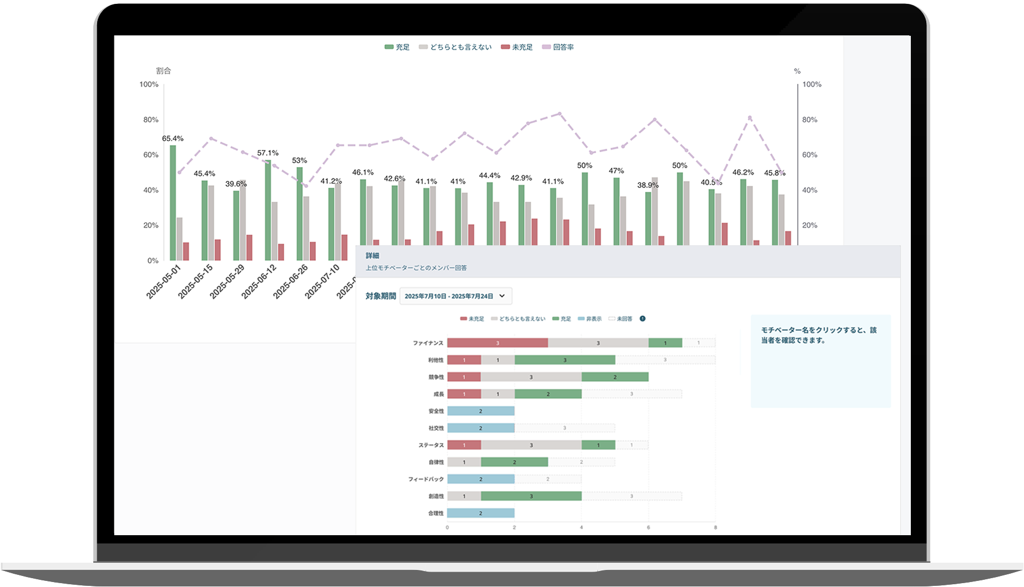Toggle 未回答 legend item in detail chart

point(620,319)
